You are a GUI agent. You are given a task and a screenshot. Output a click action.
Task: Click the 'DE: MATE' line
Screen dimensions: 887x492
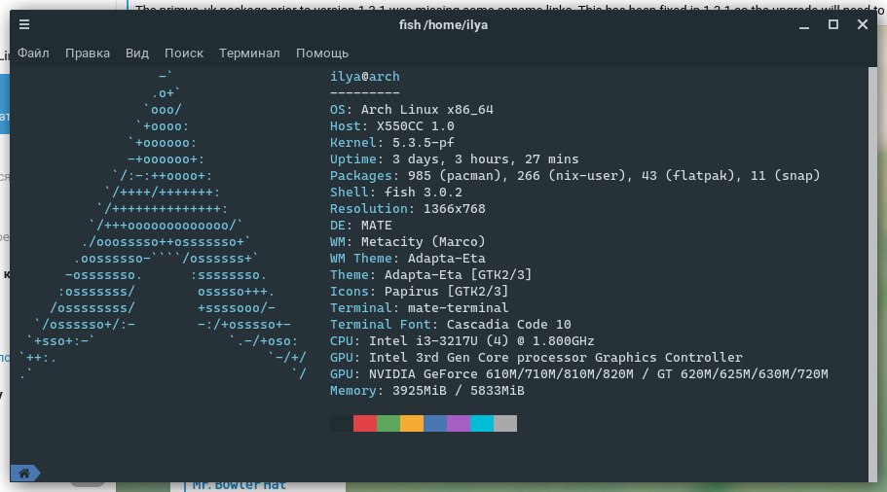(361, 226)
